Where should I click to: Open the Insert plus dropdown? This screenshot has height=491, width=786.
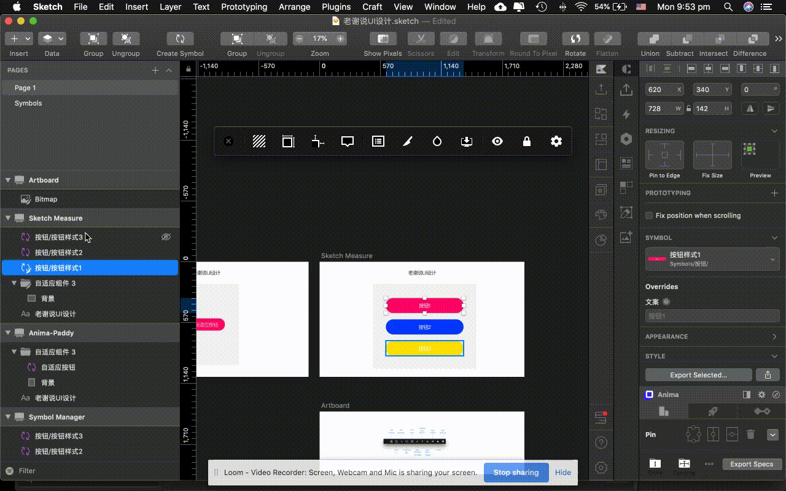point(19,39)
